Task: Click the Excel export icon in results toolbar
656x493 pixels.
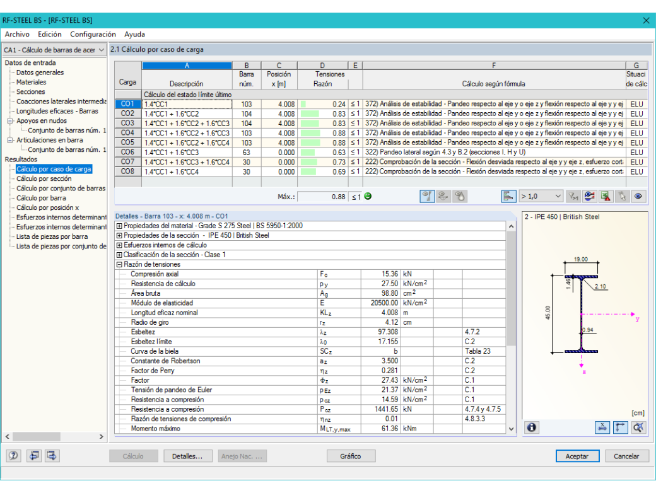Action: pyautogui.click(x=606, y=197)
